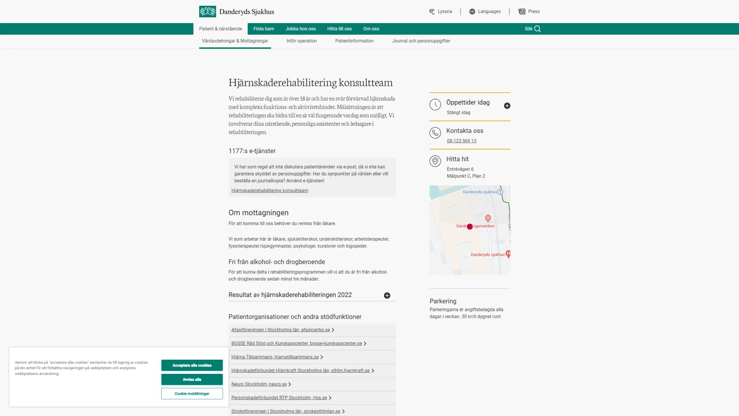739x416 pixels.
Task: Click the Avvisa alla button
Action: (192, 380)
